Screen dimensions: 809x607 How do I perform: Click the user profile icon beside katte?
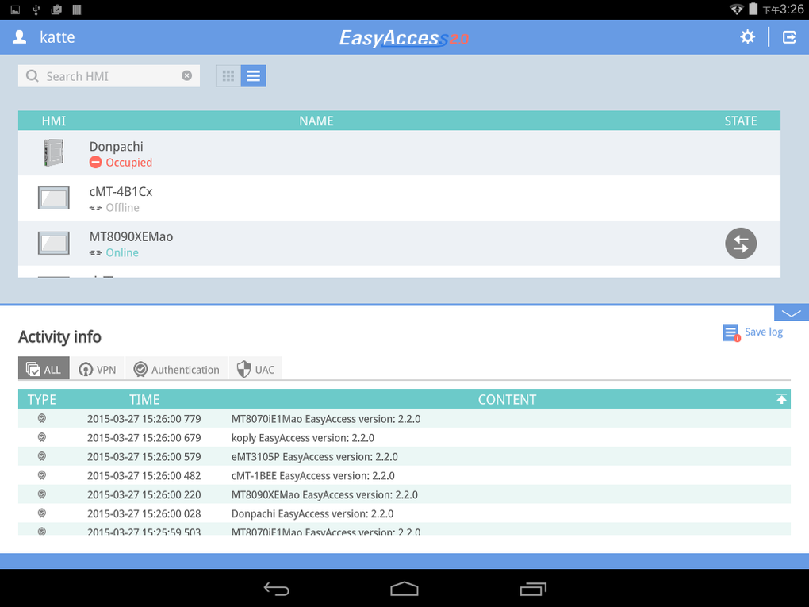click(19, 36)
